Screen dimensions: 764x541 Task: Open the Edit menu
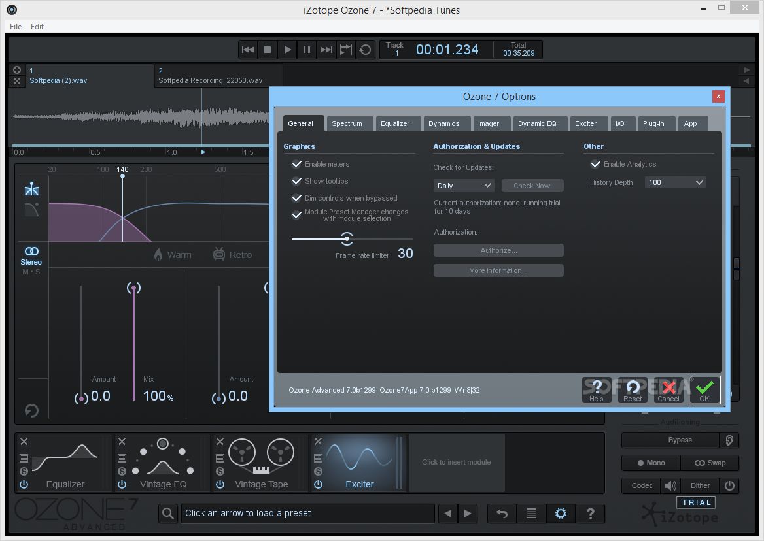tap(37, 27)
